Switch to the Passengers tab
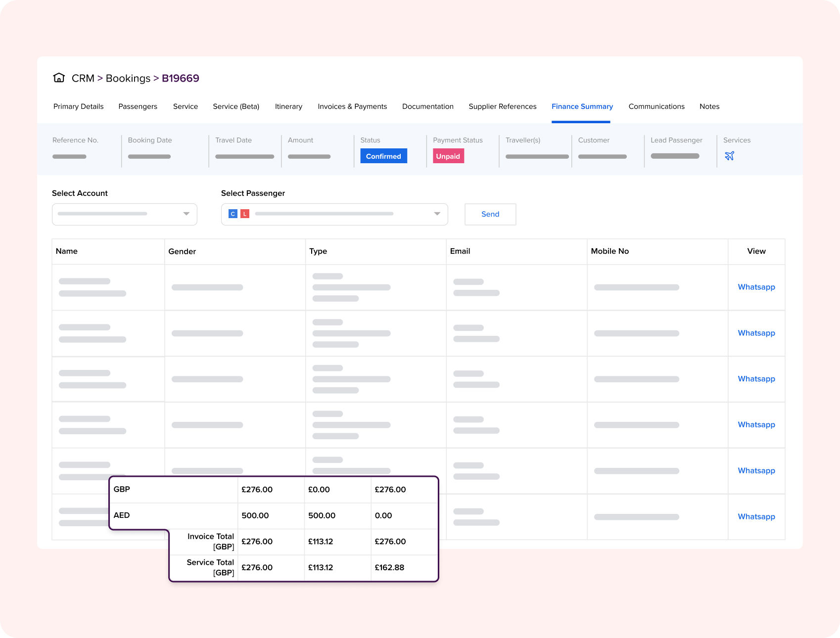This screenshot has width=840, height=638. [138, 106]
